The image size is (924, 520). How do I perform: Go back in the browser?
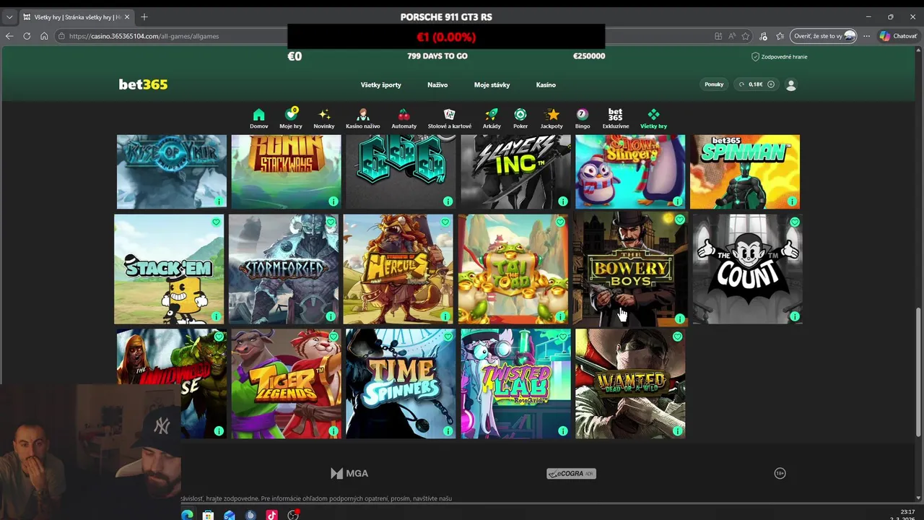click(x=9, y=36)
